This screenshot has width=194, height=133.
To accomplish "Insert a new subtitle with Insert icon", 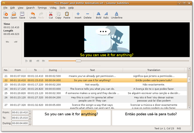I will click(x=78, y=15).
